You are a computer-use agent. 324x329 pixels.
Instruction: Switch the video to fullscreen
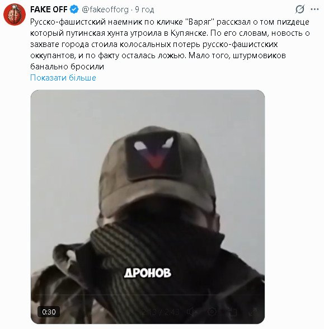tap(253, 312)
